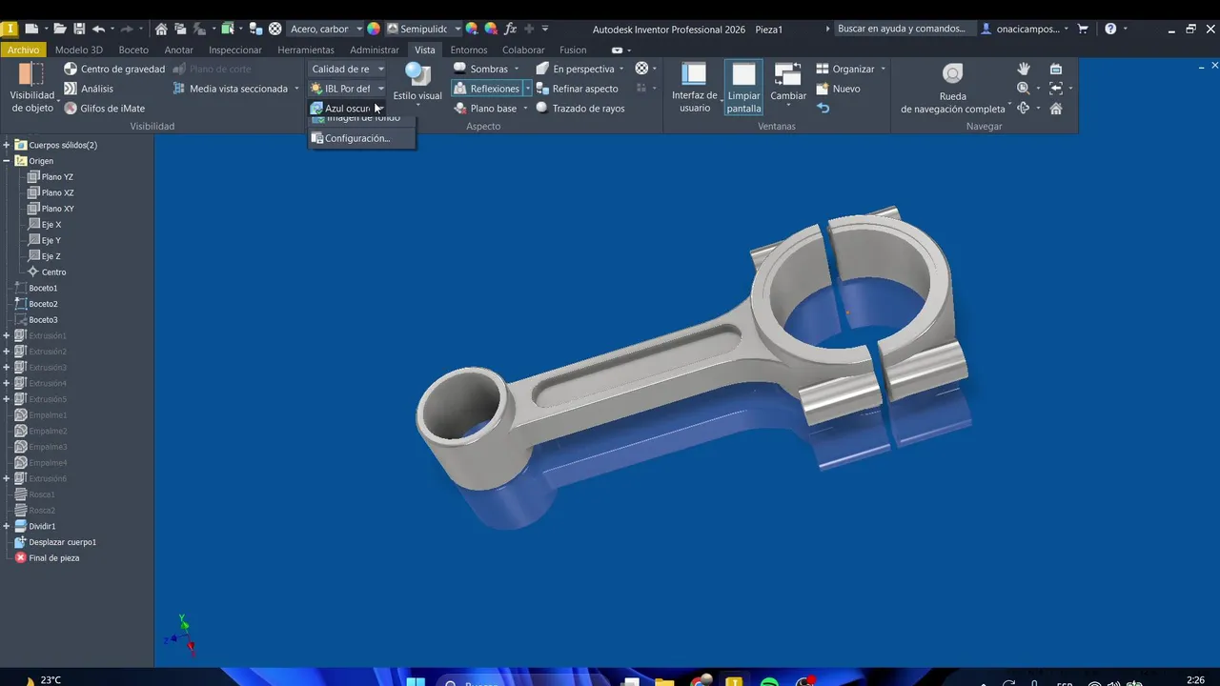Click inside Buscar en ayuda y comandos field
Viewport: 1220px width, 686px height.
tap(902, 29)
